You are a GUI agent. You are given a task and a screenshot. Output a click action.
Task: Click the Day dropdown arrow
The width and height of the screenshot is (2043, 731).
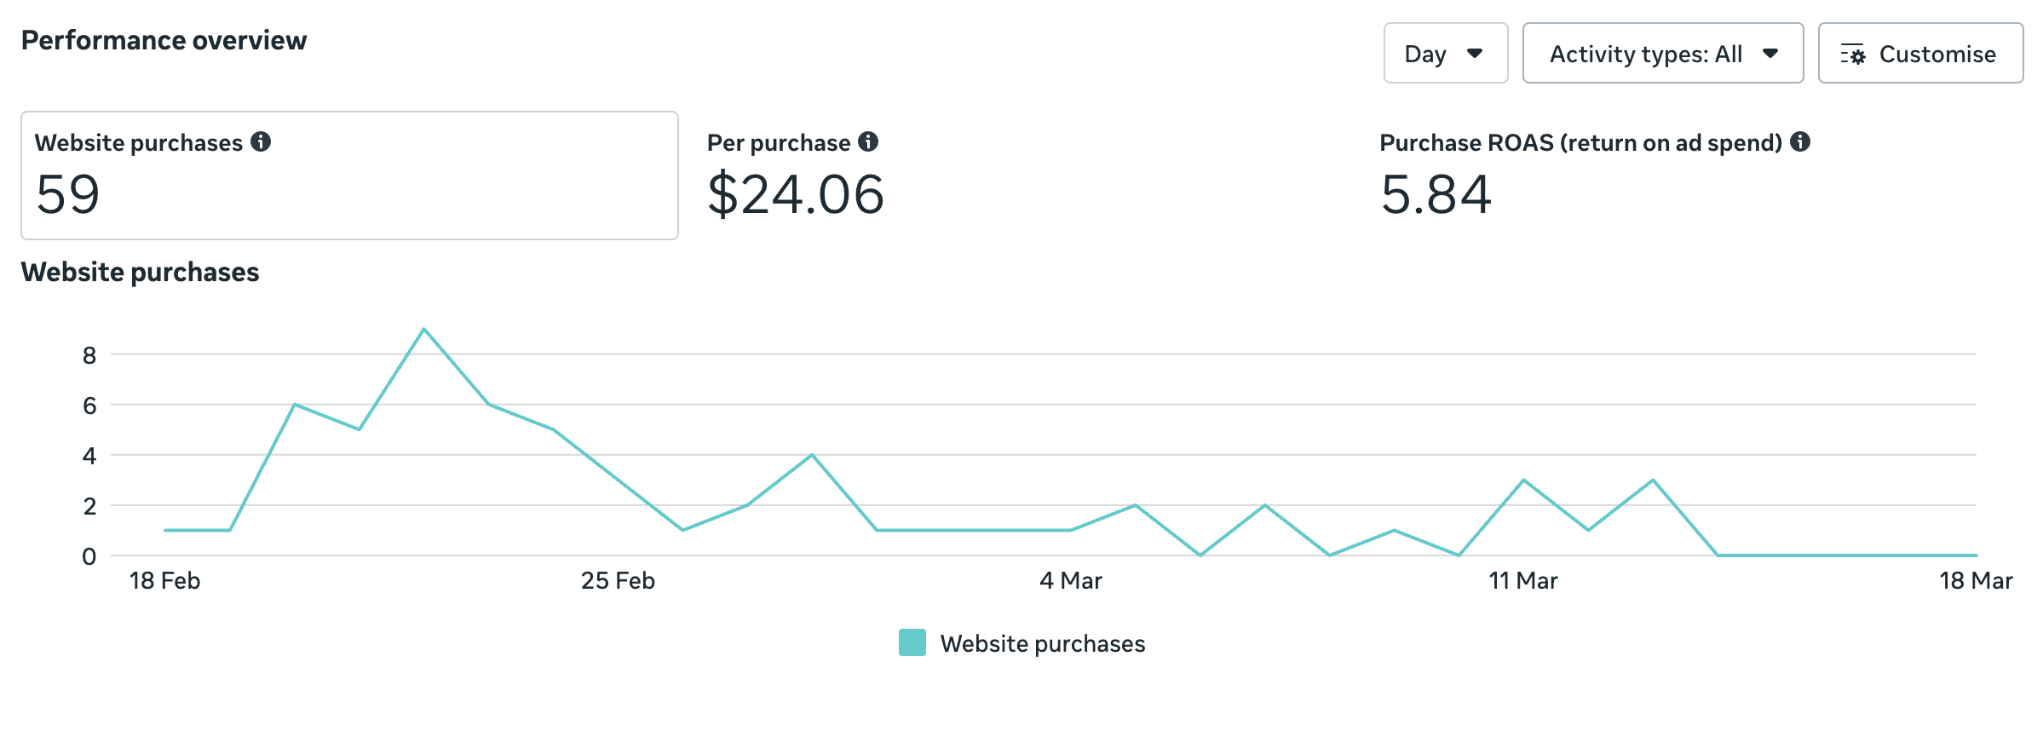1475,54
